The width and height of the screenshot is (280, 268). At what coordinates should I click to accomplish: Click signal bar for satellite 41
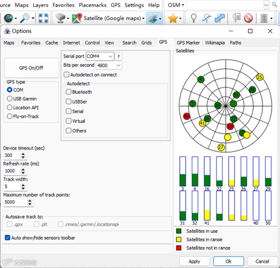[207, 205]
